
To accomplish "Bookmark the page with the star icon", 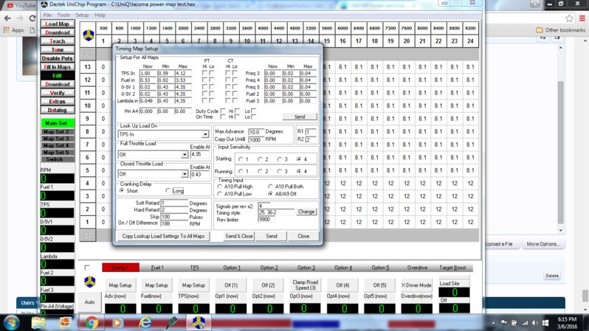I will [569, 18].
